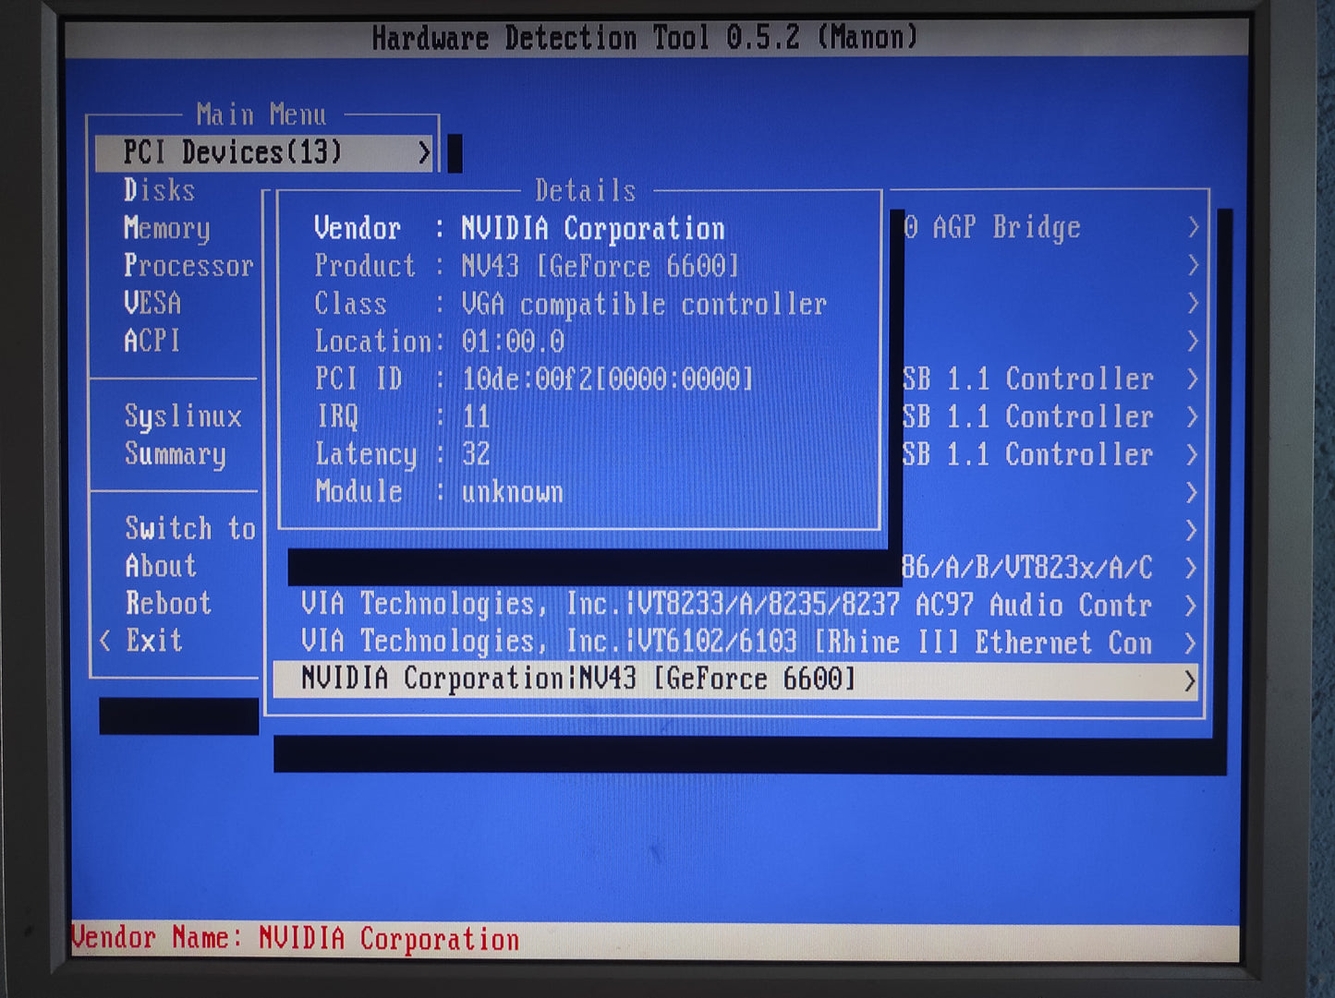This screenshot has width=1335, height=998.
Task: Open the Summary screen
Action: click(x=176, y=455)
